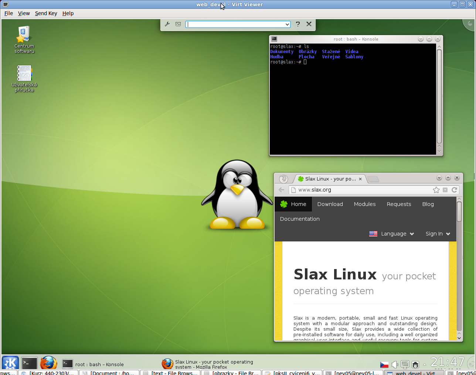The height and width of the screenshot is (375, 476).
Task: Click the desktop toolbox at top-right corner
Action: pos(469,24)
